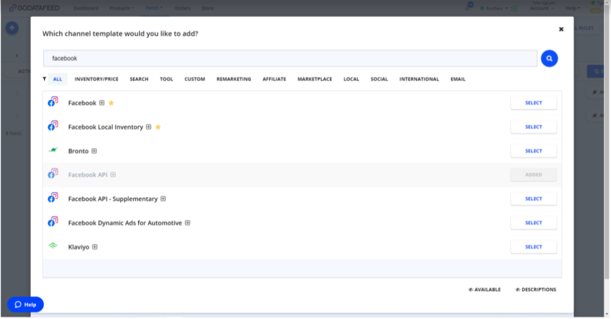The height and width of the screenshot is (319, 611).
Task: Select the LOCAL filter tab
Action: (x=351, y=79)
